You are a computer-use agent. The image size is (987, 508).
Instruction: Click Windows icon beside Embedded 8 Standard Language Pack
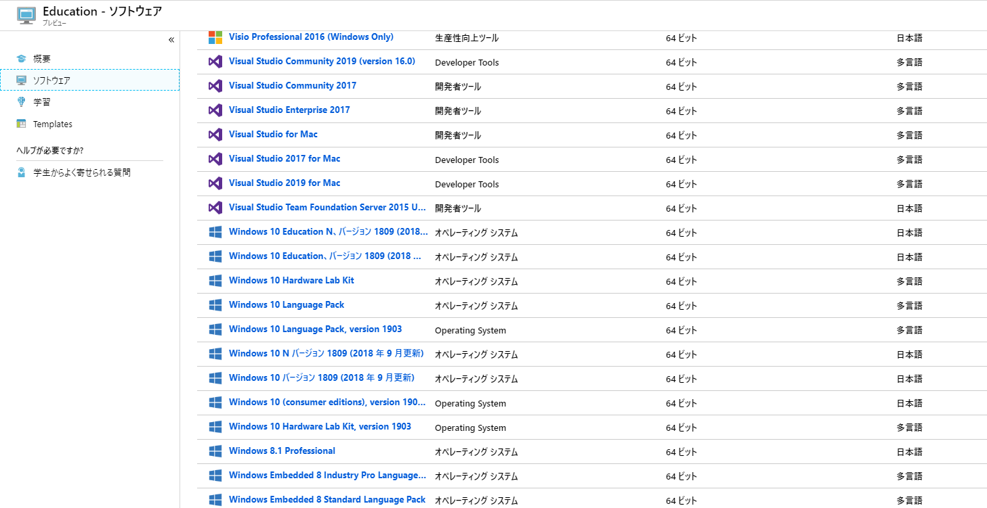coord(215,500)
